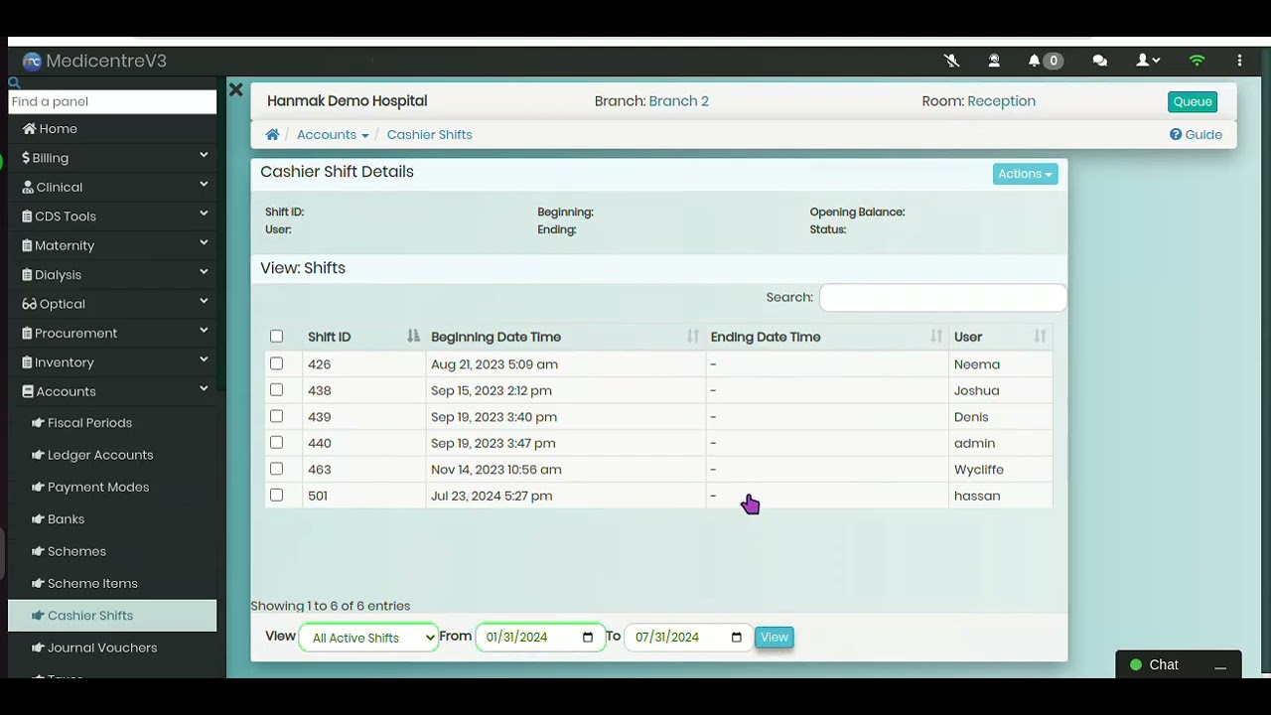Click the Reception room link

pyautogui.click(x=1001, y=101)
